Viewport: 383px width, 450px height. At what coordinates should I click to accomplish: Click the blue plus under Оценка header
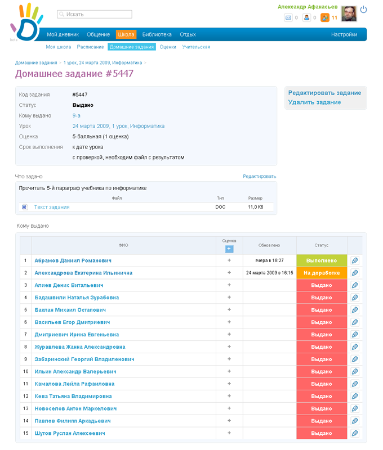tap(229, 249)
